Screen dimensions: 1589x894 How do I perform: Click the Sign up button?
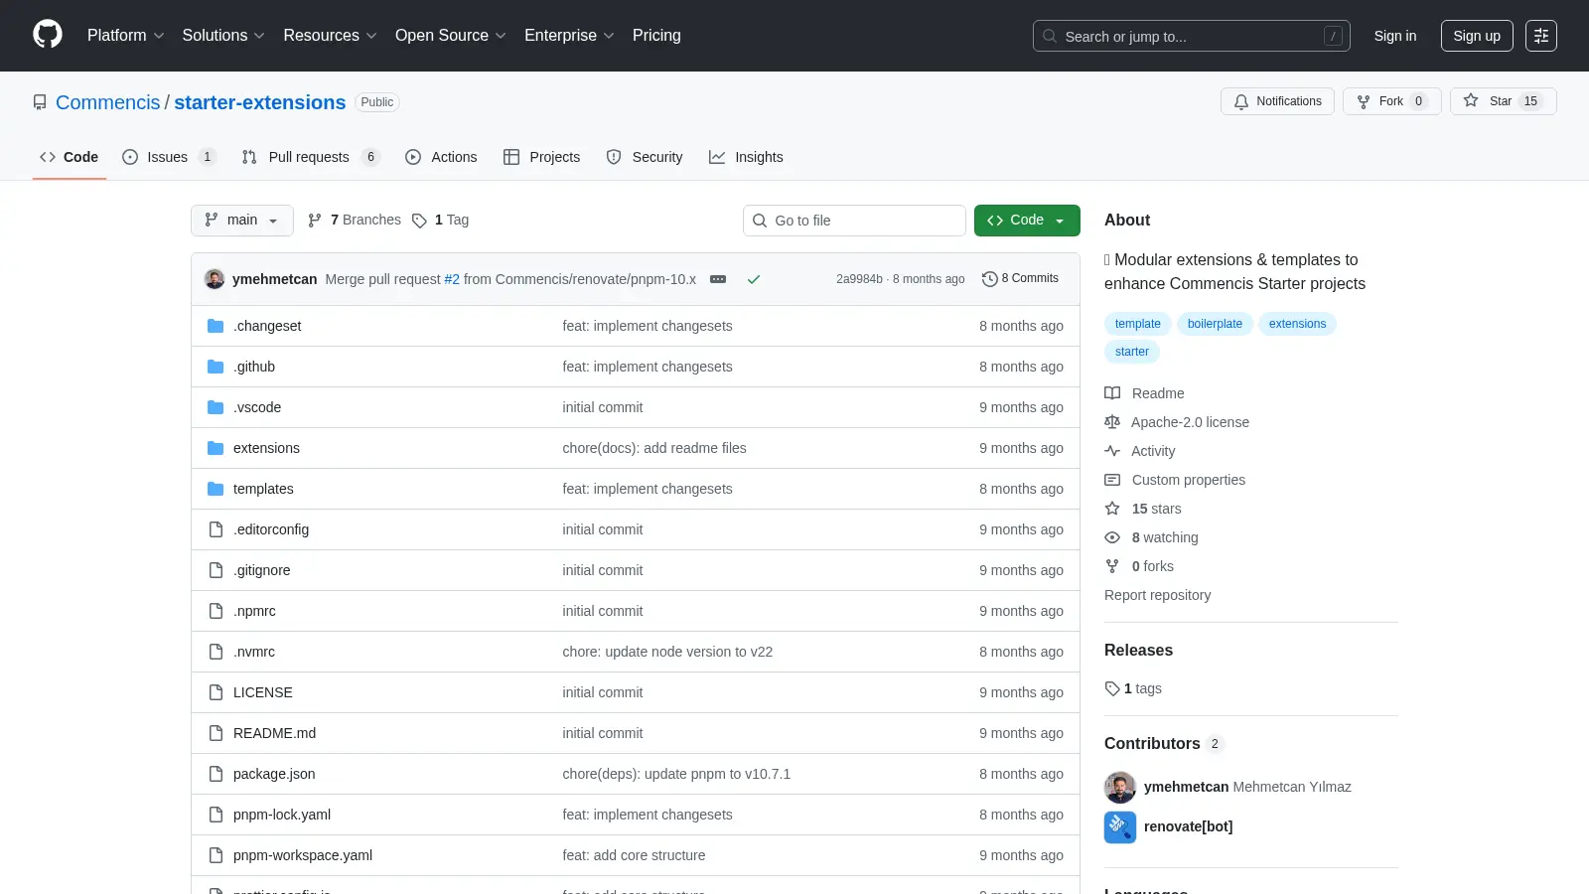(1477, 36)
